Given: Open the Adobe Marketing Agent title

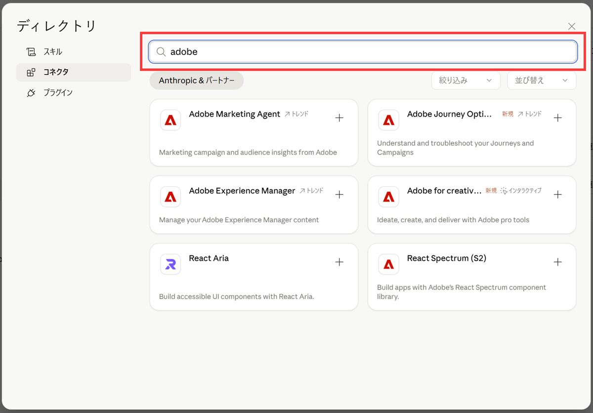Looking at the screenshot, I should [x=234, y=114].
